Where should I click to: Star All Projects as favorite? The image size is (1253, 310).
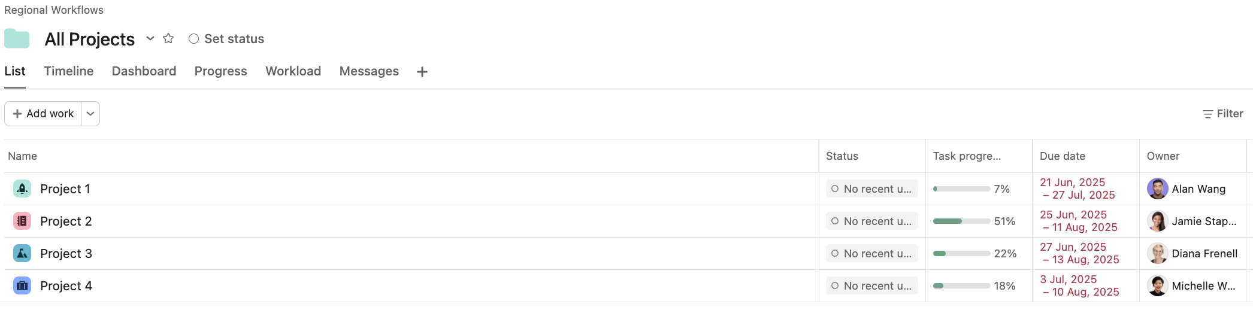click(x=168, y=38)
